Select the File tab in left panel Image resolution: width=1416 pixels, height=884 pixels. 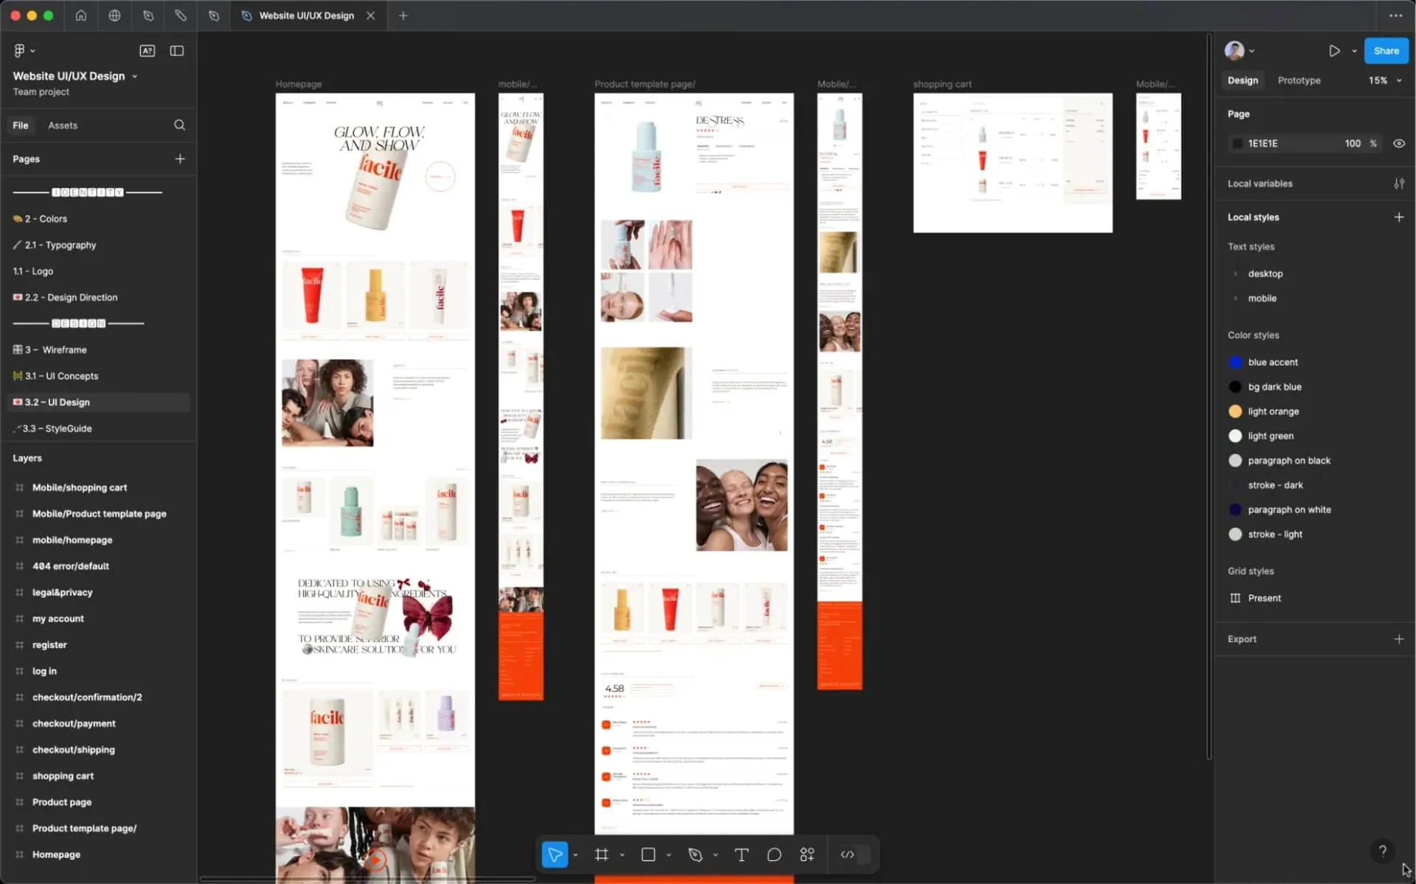pos(21,125)
